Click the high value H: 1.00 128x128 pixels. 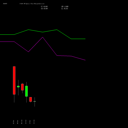pos(65,7)
